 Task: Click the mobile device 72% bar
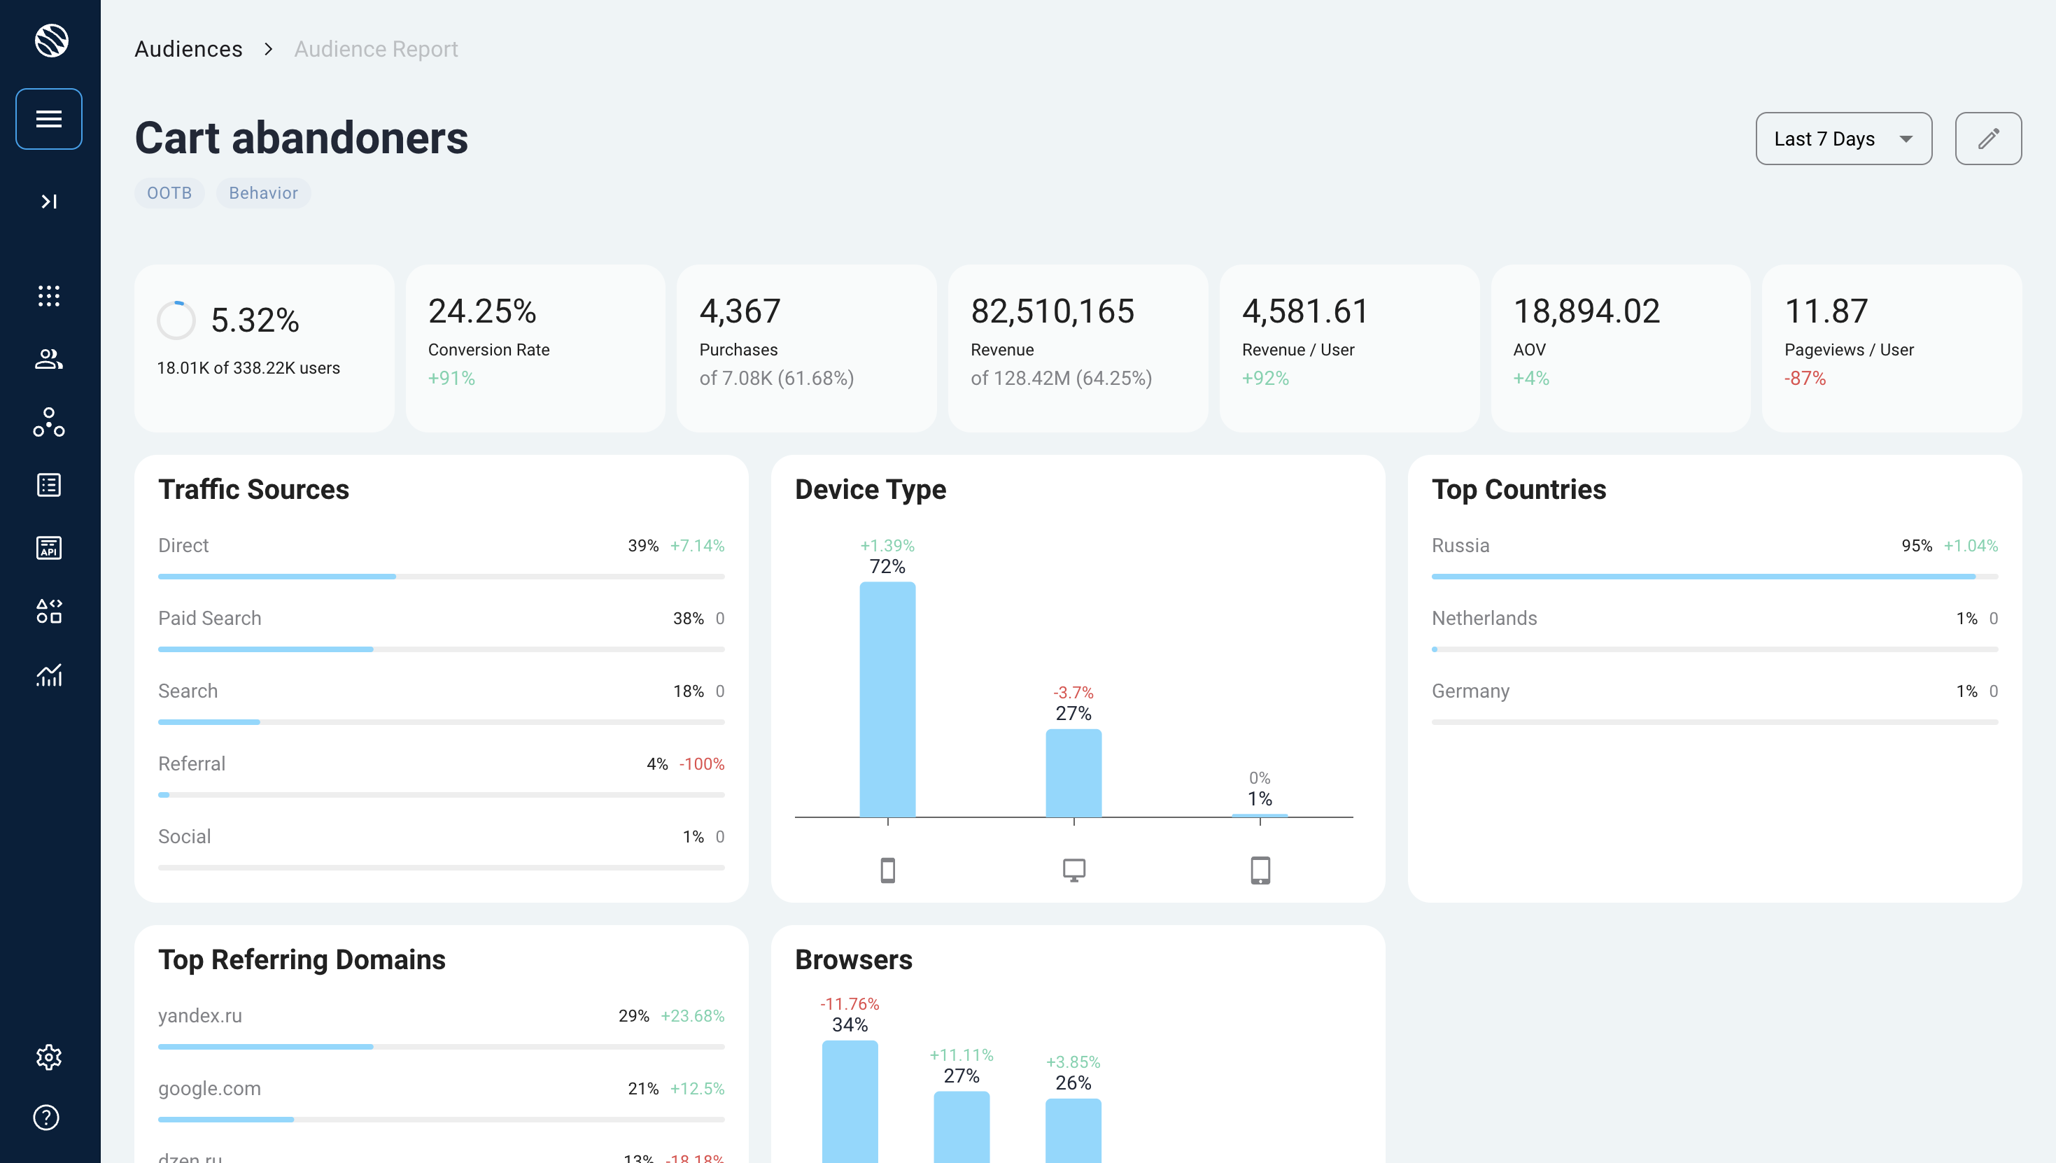(x=887, y=699)
